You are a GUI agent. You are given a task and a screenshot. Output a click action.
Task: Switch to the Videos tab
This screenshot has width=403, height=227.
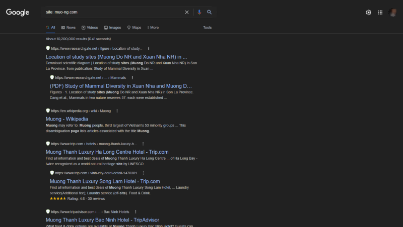[x=90, y=28]
